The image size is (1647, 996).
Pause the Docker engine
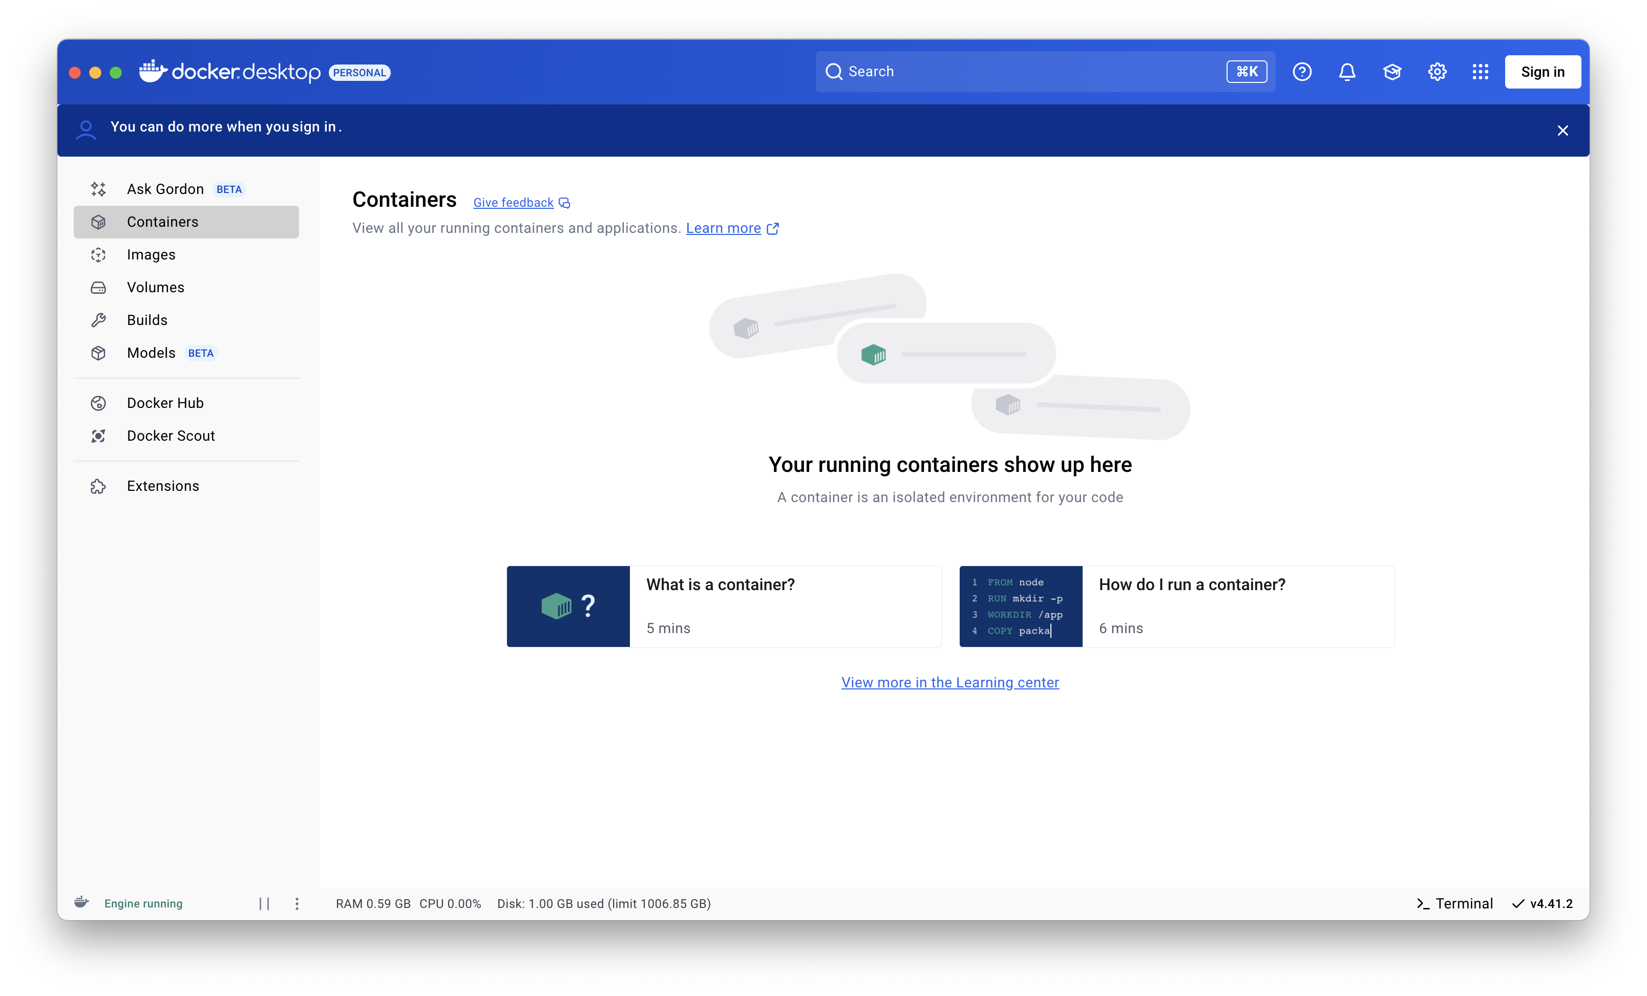point(264,903)
